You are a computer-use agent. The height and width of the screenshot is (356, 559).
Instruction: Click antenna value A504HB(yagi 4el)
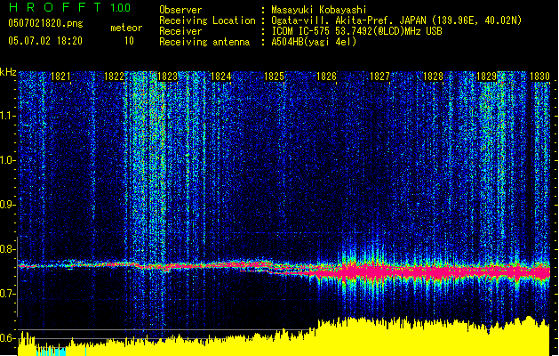314,42
